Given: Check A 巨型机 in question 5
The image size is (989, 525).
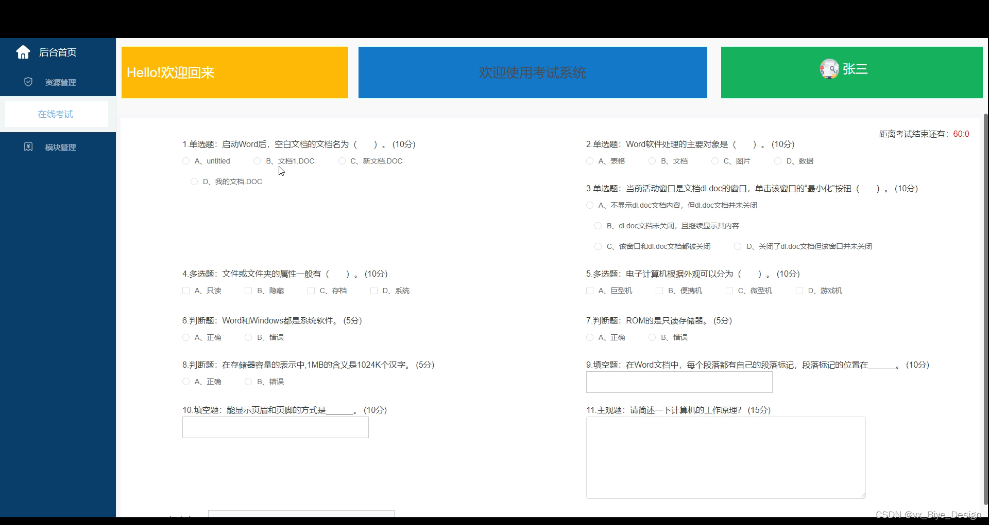Looking at the screenshot, I should click(x=590, y=291).
